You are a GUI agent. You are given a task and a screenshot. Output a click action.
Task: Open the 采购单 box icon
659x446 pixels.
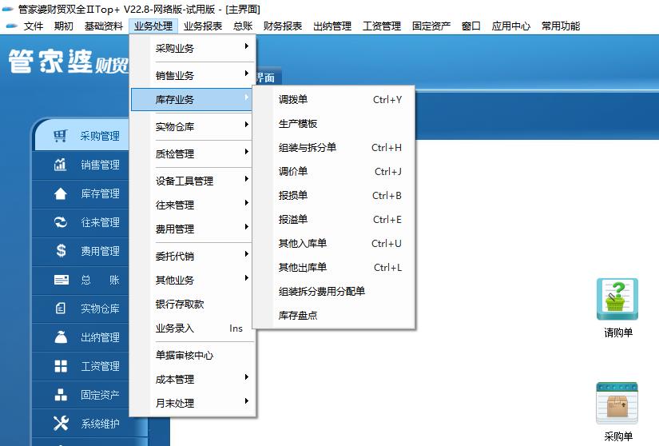(617, 404)
